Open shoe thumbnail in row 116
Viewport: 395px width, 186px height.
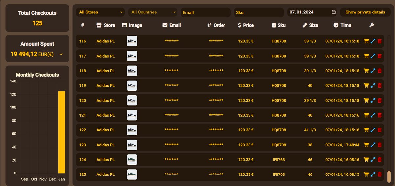click(132, 41)
